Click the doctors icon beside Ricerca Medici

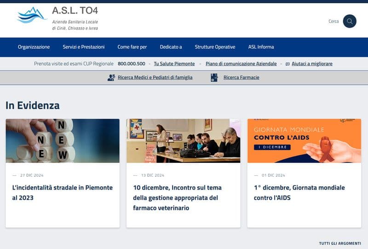click(111, 77)
